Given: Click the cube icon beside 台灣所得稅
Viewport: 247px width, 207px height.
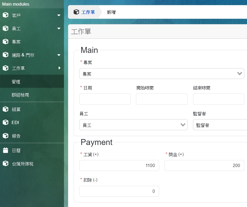Looking at the screenshot, I should [x=5, y=164].
